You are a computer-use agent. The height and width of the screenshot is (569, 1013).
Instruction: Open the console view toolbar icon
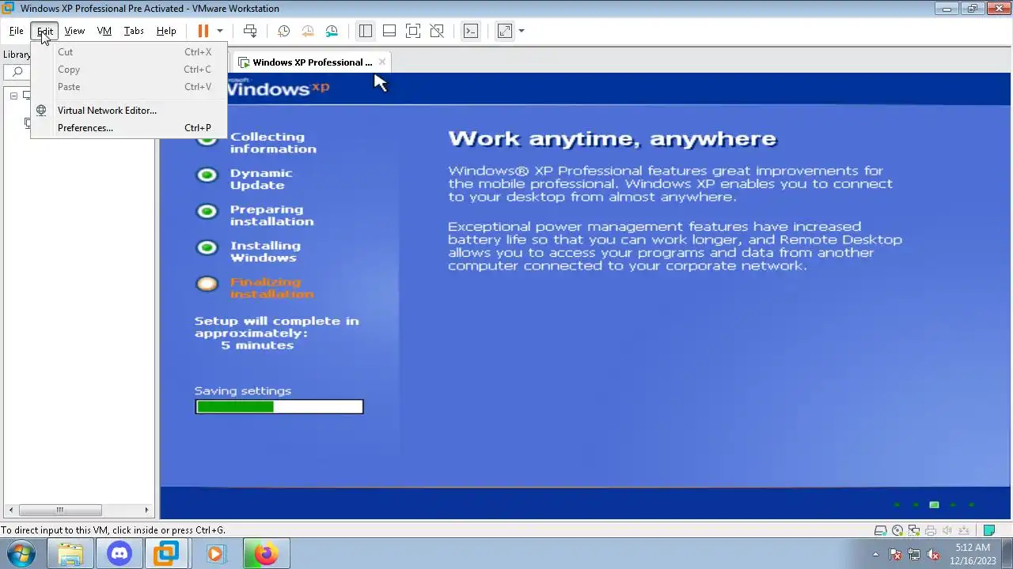[471, 31]
